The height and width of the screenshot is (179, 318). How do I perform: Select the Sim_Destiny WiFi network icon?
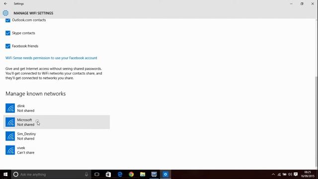coord(10,136)
